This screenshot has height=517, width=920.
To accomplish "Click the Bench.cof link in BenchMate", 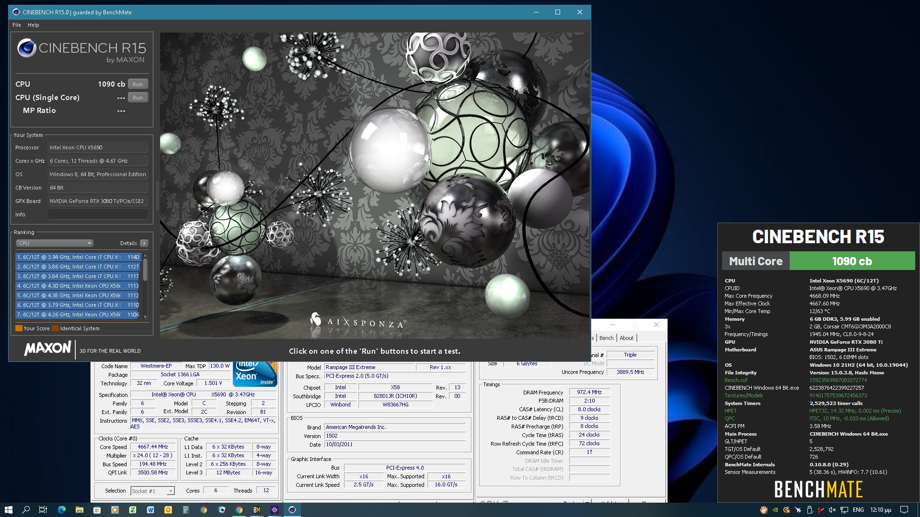I will pos(736,380).
